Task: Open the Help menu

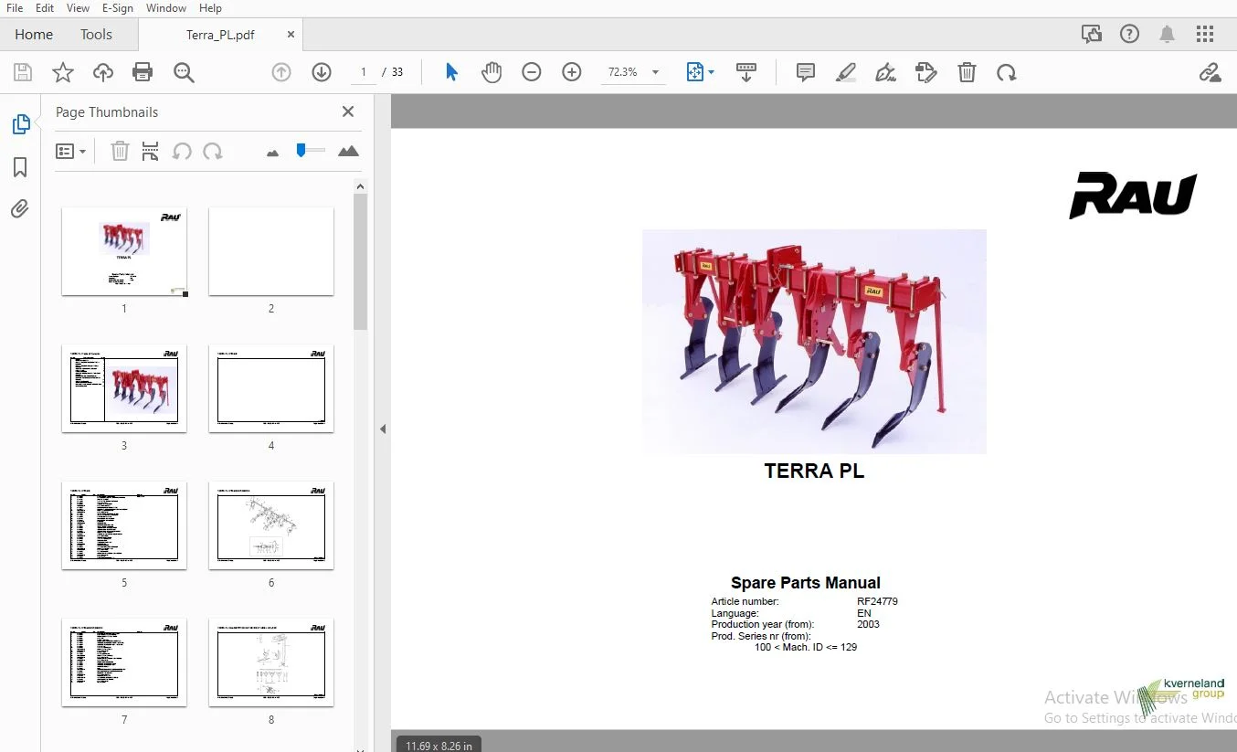Action: tap(210, 8)
